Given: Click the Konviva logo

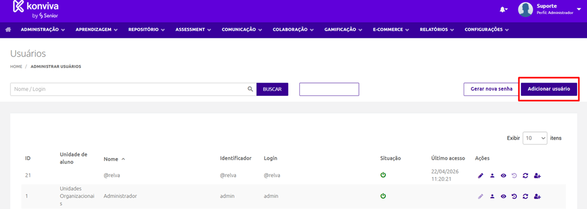Looking at the screenshot, I should click(x=36, y=10).
